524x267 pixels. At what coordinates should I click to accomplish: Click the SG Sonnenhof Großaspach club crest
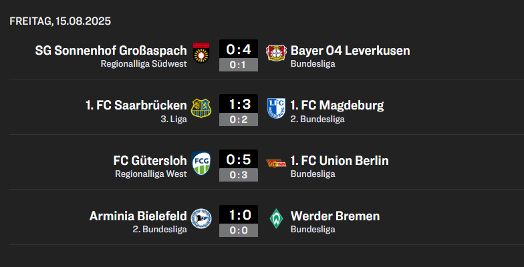point(201,52)
